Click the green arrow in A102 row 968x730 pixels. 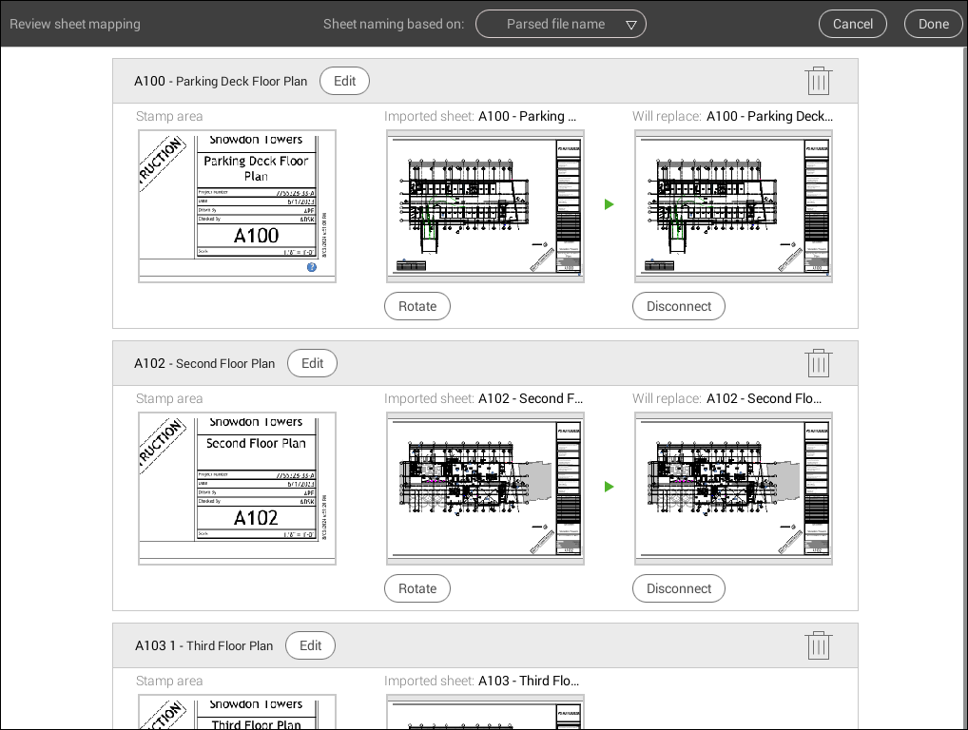pos(609,487)
